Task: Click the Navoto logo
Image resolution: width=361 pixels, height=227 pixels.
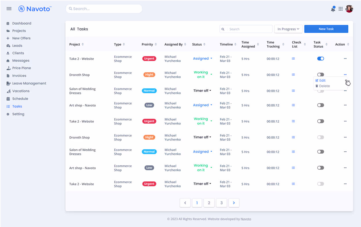Action: pyautogui.click(x=35, y=9)
